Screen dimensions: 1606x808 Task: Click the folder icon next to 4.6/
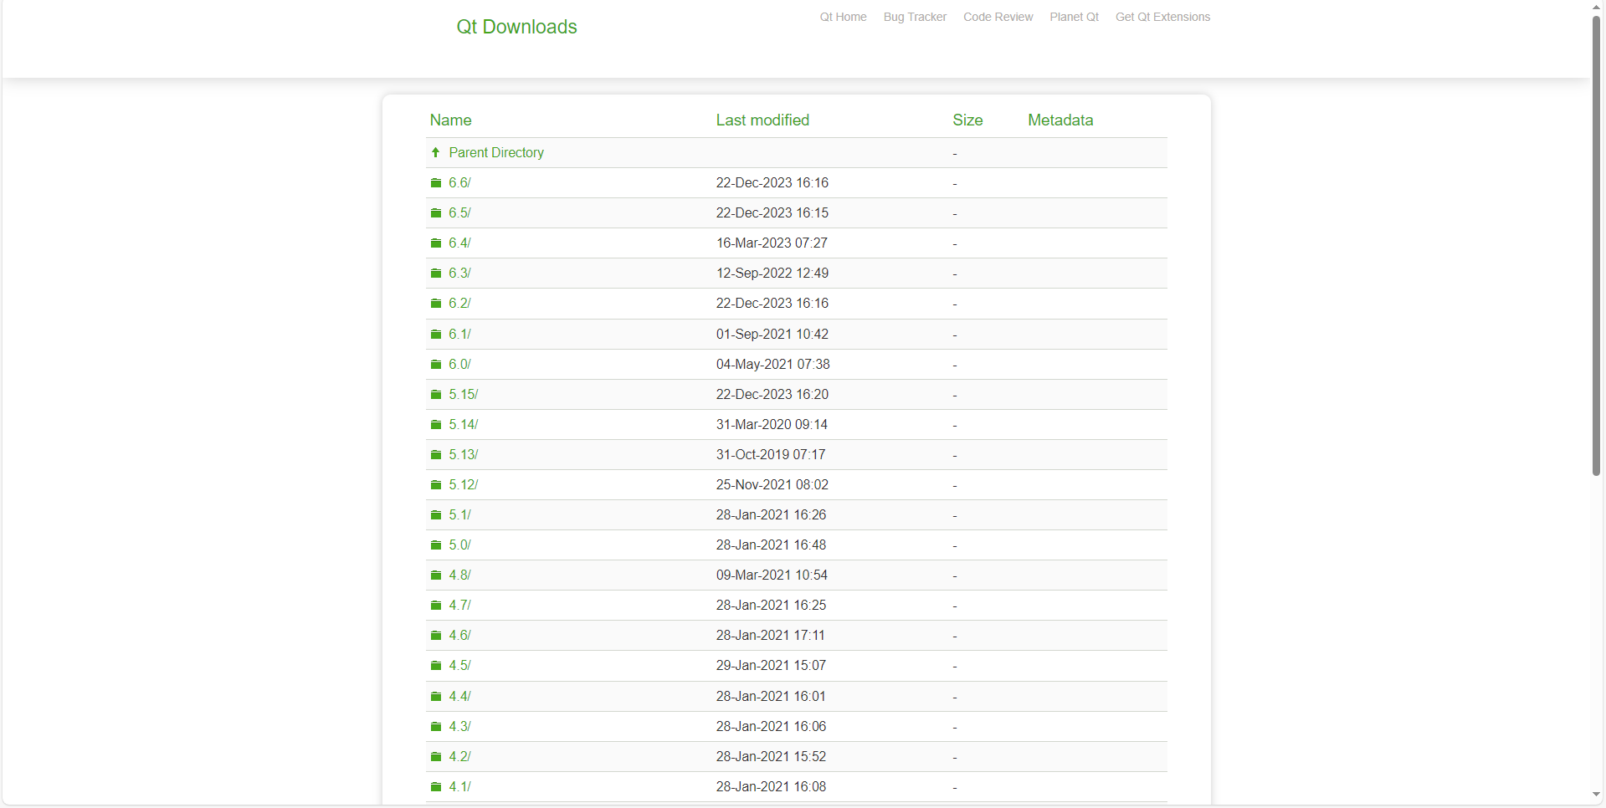tap(436, 635)
